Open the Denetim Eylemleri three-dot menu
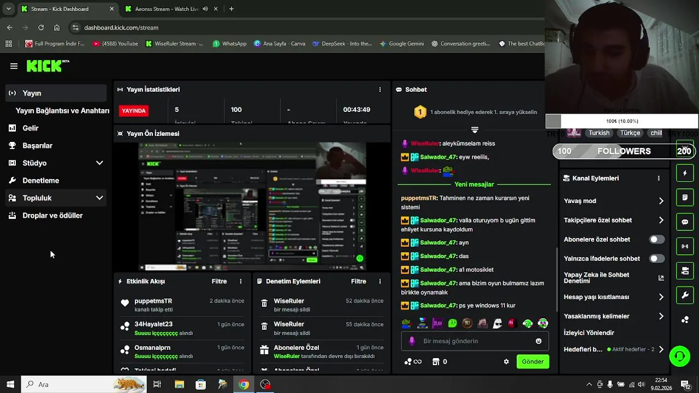Image resolution: width=699 pixels, height=393 pixels. pos(380,281)
